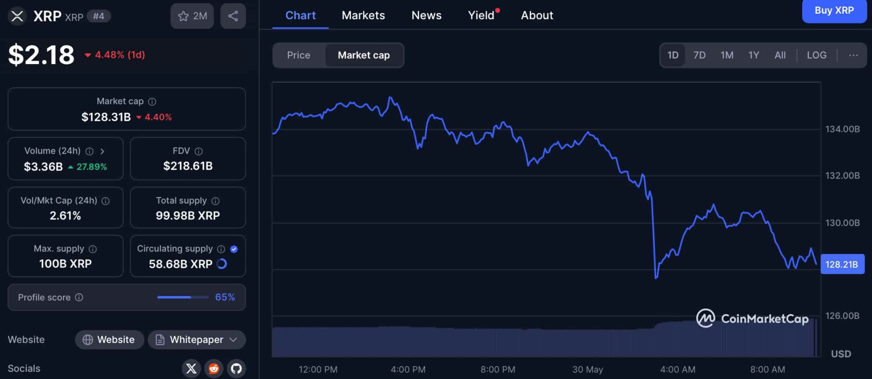Click the Circulating supply verified badge
Viewport: 872px width, 379px height.
tap(234, 249)
